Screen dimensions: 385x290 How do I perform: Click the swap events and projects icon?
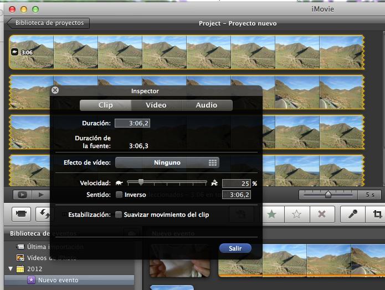click(43, 214)
